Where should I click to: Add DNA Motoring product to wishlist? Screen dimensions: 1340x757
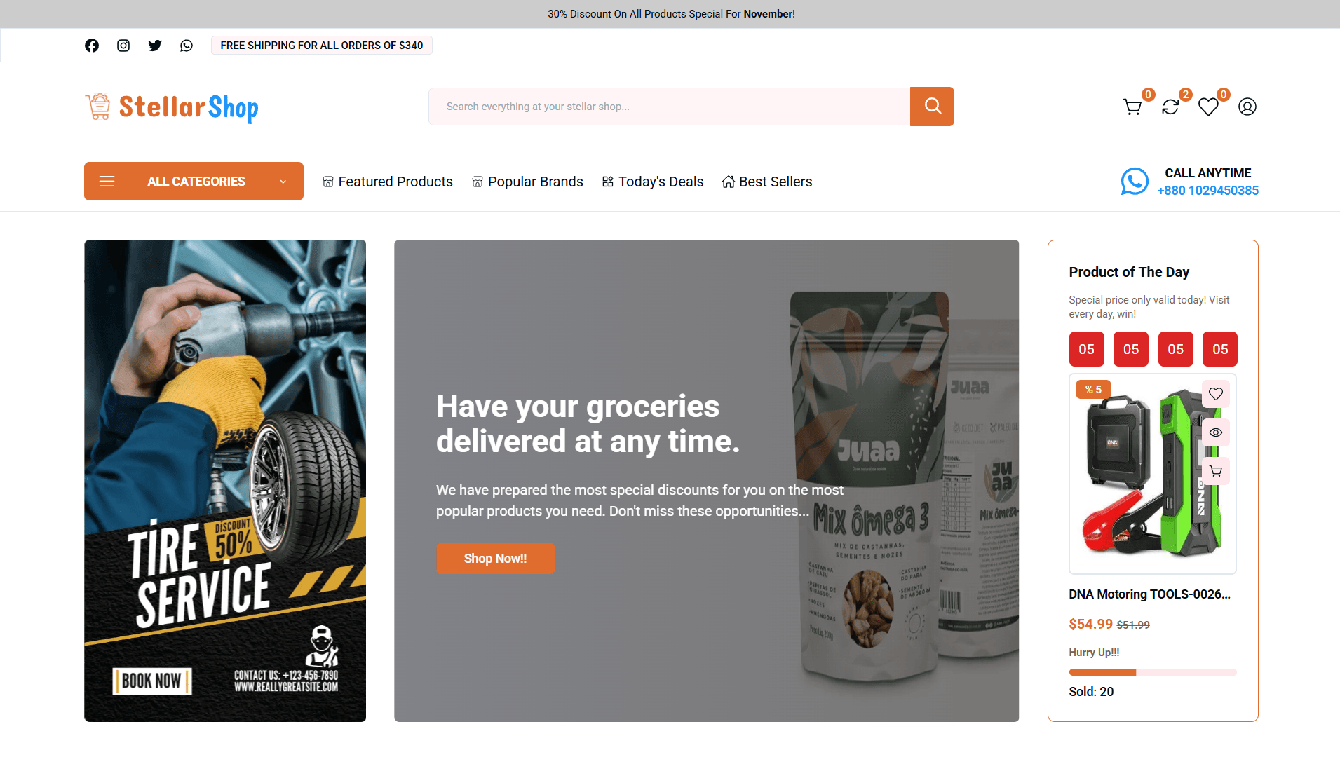click(1216, 394)
